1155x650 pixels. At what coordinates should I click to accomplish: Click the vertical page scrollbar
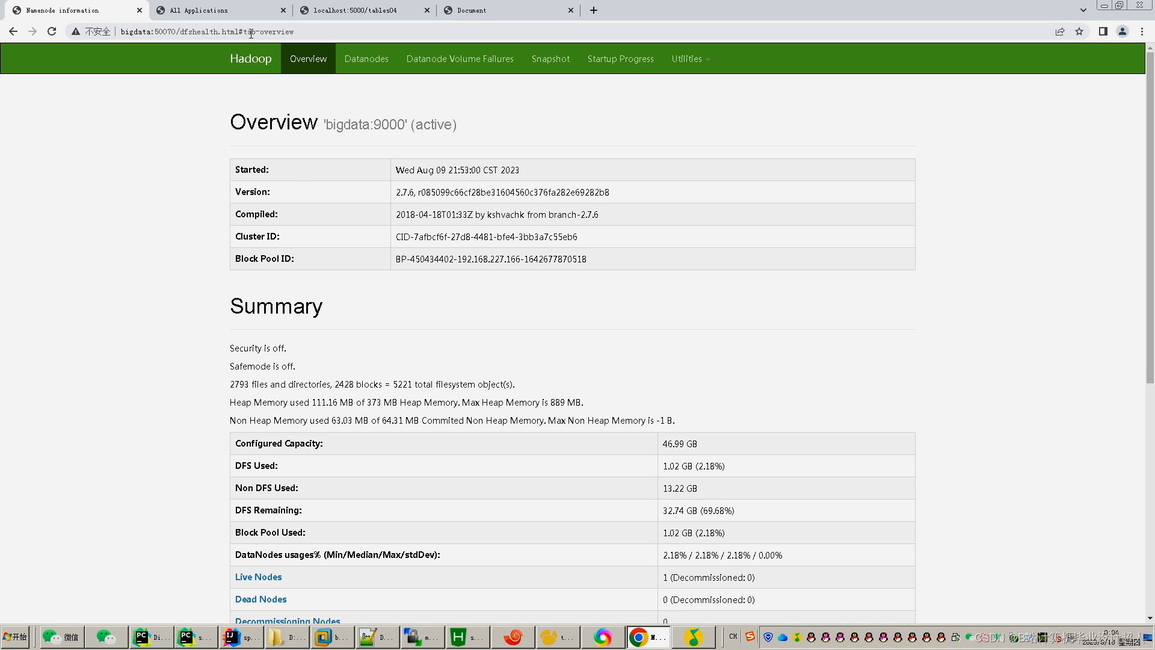pos(1150,217)
